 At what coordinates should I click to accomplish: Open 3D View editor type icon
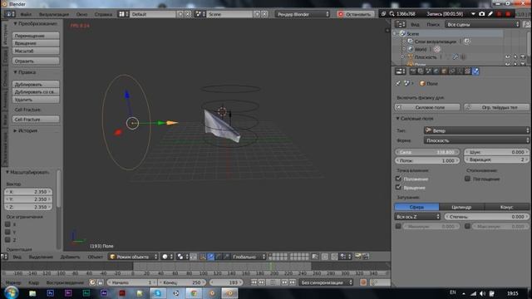coord(4,257)
